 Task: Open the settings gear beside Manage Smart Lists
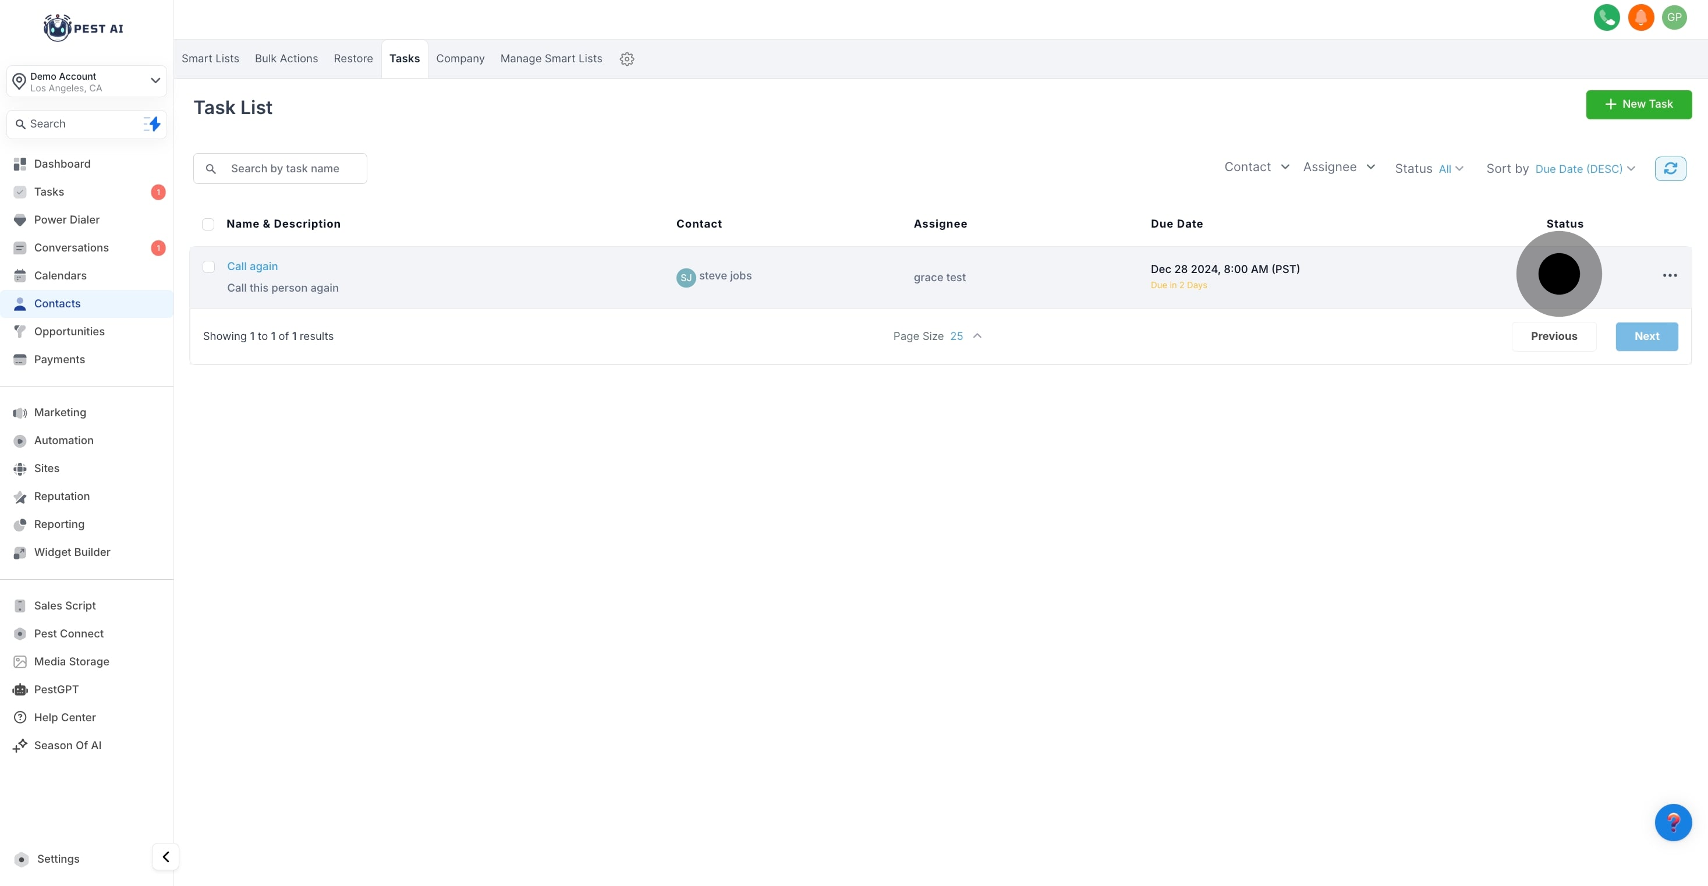coord(626,59)
